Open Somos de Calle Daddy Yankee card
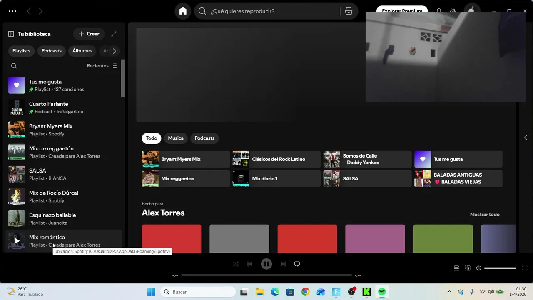Viewport: 533px width, 300px height. click(367, 159)
